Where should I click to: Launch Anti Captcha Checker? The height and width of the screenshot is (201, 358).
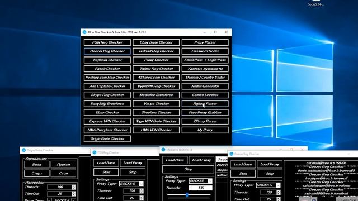point(107,86)
